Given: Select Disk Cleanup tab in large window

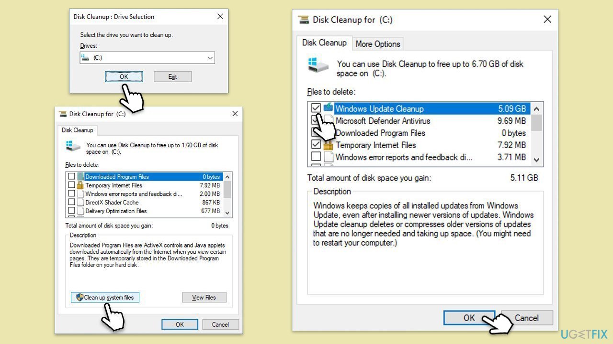Looking at the screenshot, I should (x=324, y=43).
